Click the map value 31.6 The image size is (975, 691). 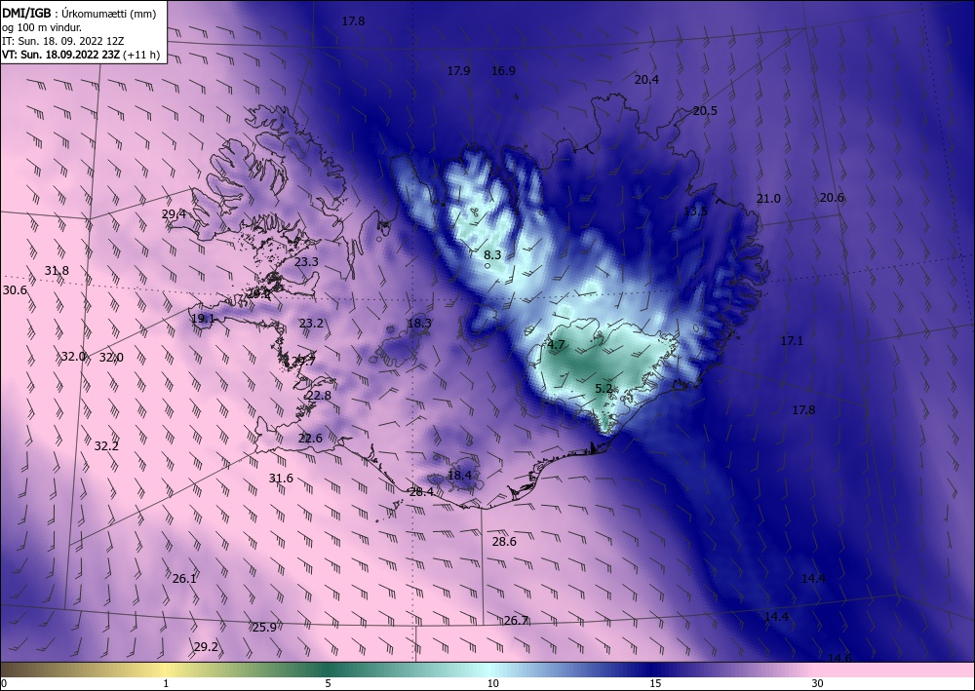[281, 479]
